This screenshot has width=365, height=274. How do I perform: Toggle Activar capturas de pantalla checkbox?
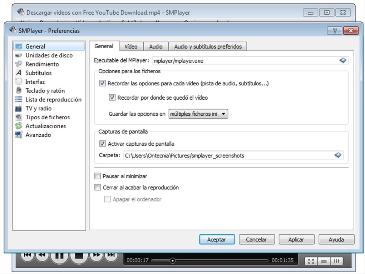tap(102, 144)
